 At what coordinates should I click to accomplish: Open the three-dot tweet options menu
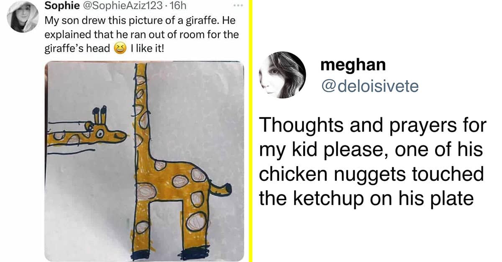coord(238,6)
